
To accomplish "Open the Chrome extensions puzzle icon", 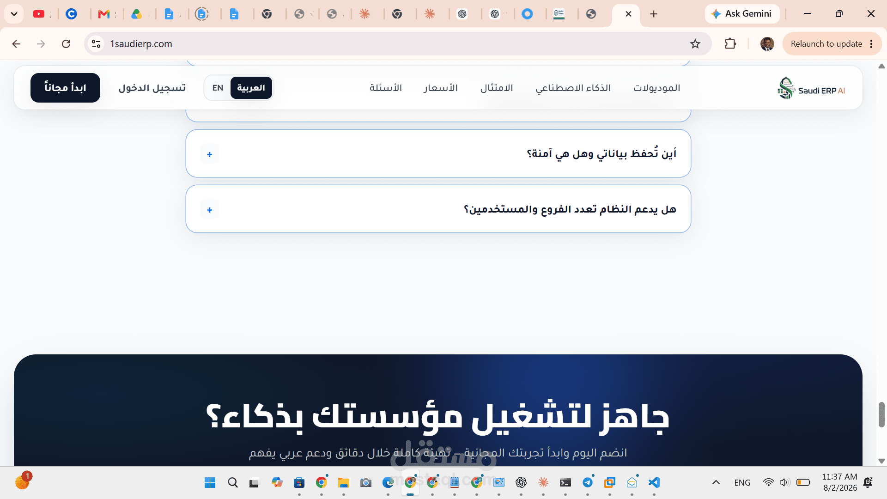I will click(730, 44).
